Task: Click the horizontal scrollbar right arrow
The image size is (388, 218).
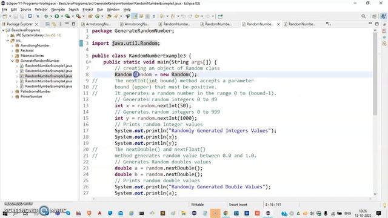Action: pyautogui.click(x=370, y=199)
